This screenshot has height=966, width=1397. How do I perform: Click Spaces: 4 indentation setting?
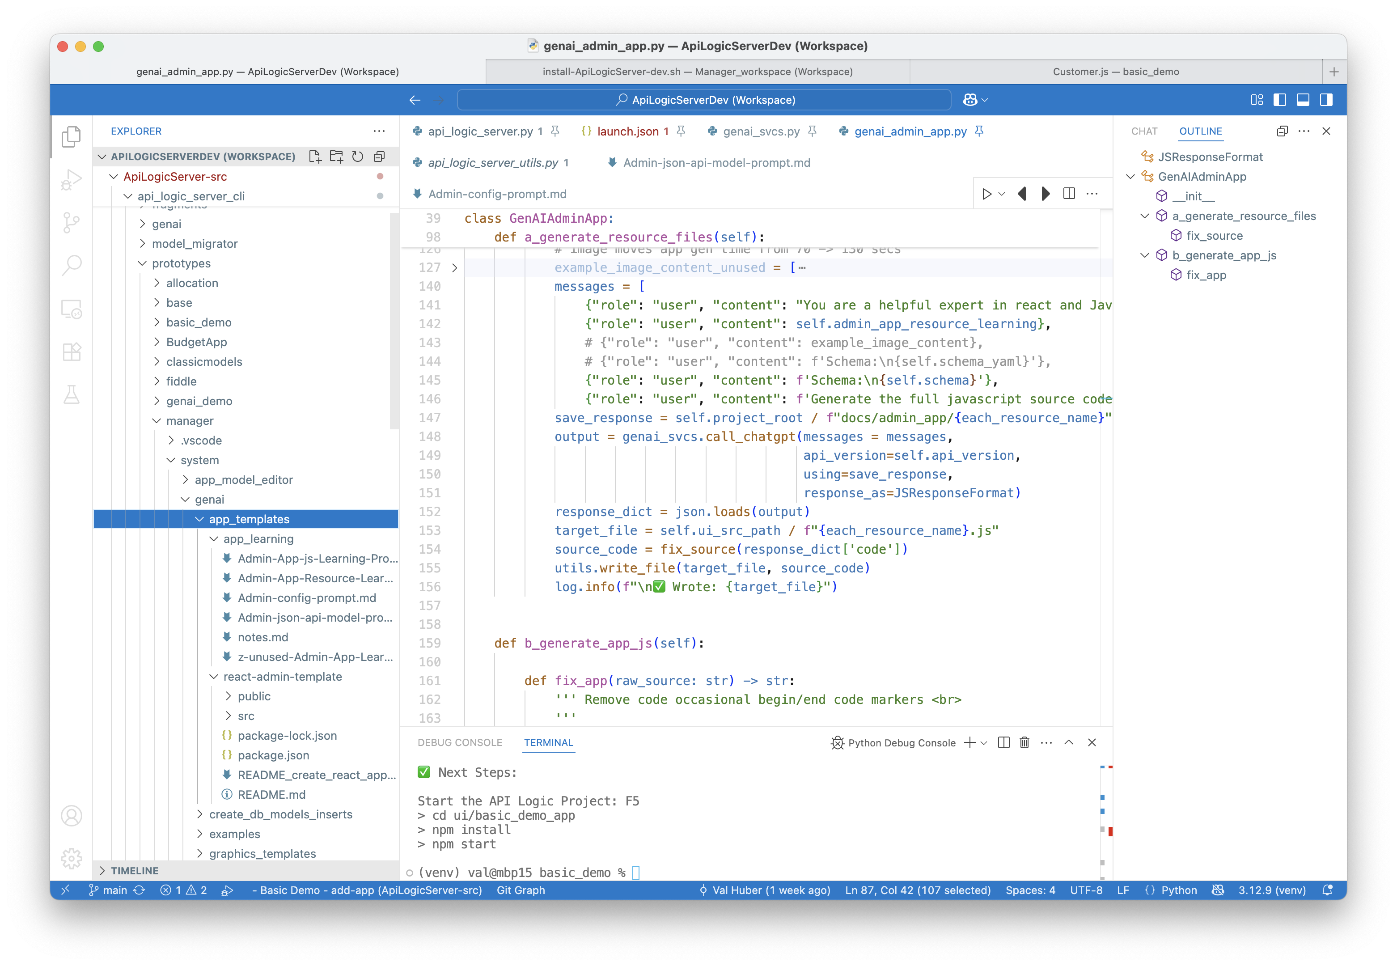(1030, 890)
